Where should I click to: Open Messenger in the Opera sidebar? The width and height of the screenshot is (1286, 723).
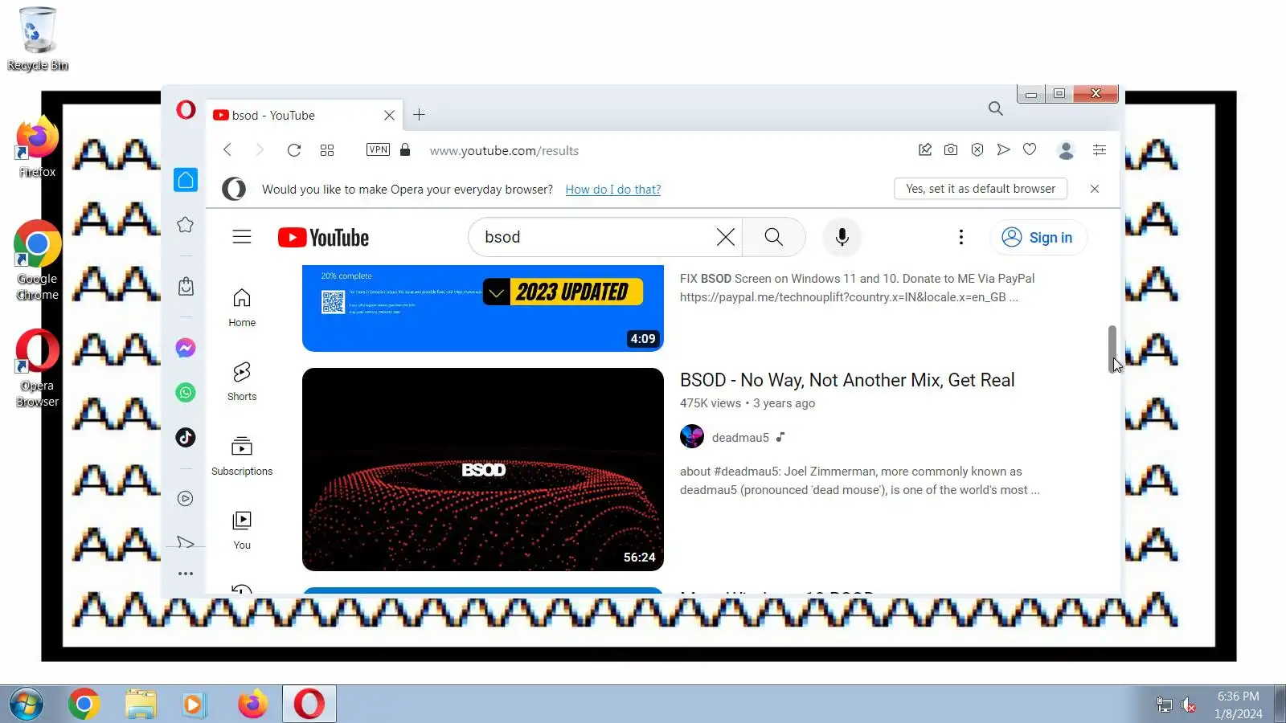tap(186, 348)
